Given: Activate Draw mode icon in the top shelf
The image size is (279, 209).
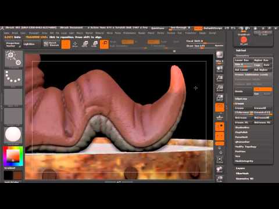Looking at the screenshot, I should 76,44.
